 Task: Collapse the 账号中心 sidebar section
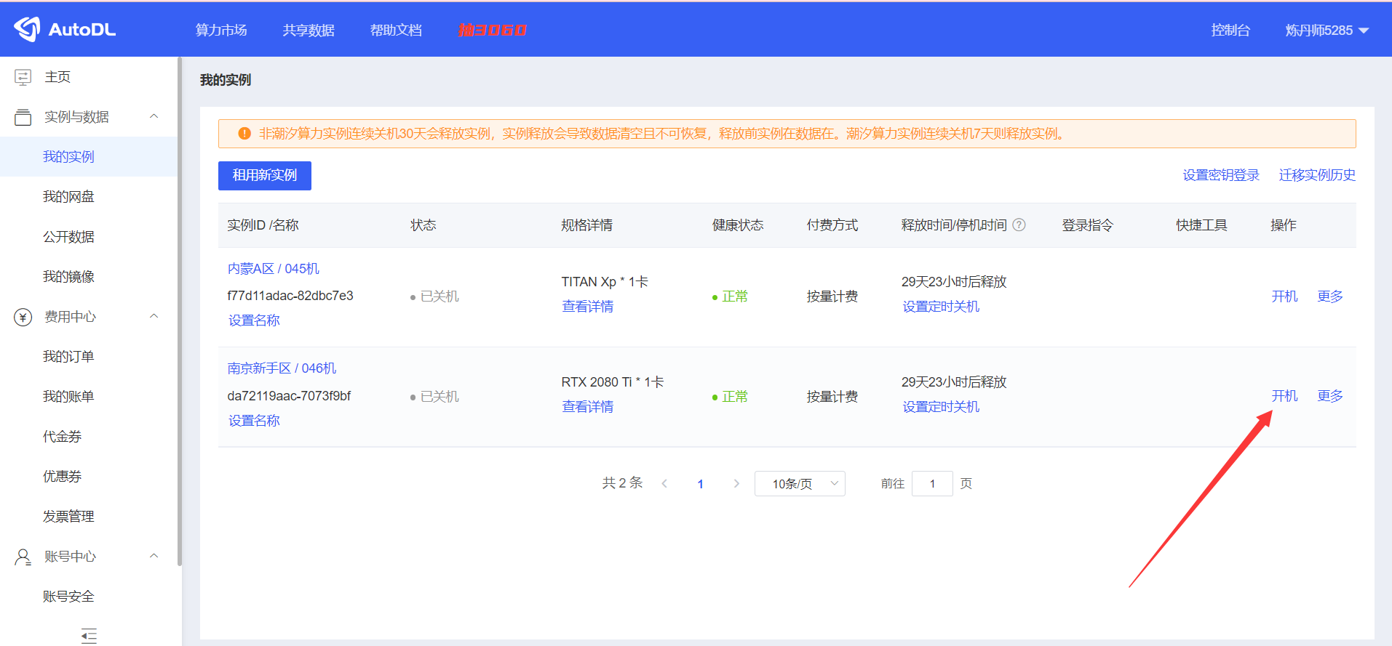(x=154, y=557)
